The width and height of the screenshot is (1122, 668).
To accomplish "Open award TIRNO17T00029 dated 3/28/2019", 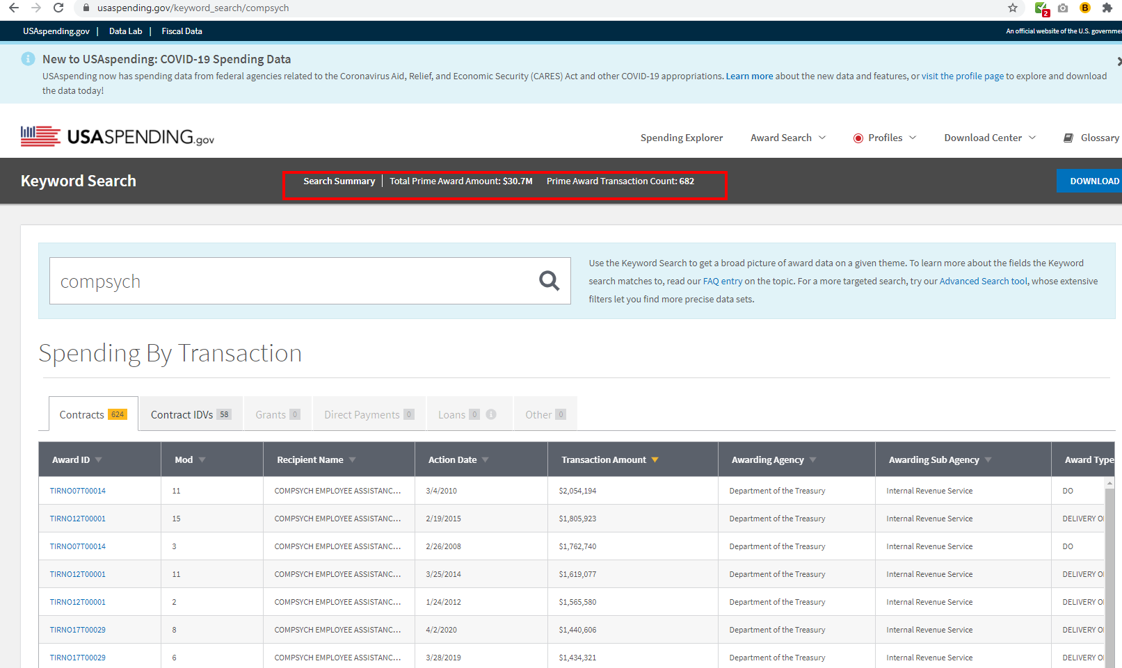I will tap(78, 658).
